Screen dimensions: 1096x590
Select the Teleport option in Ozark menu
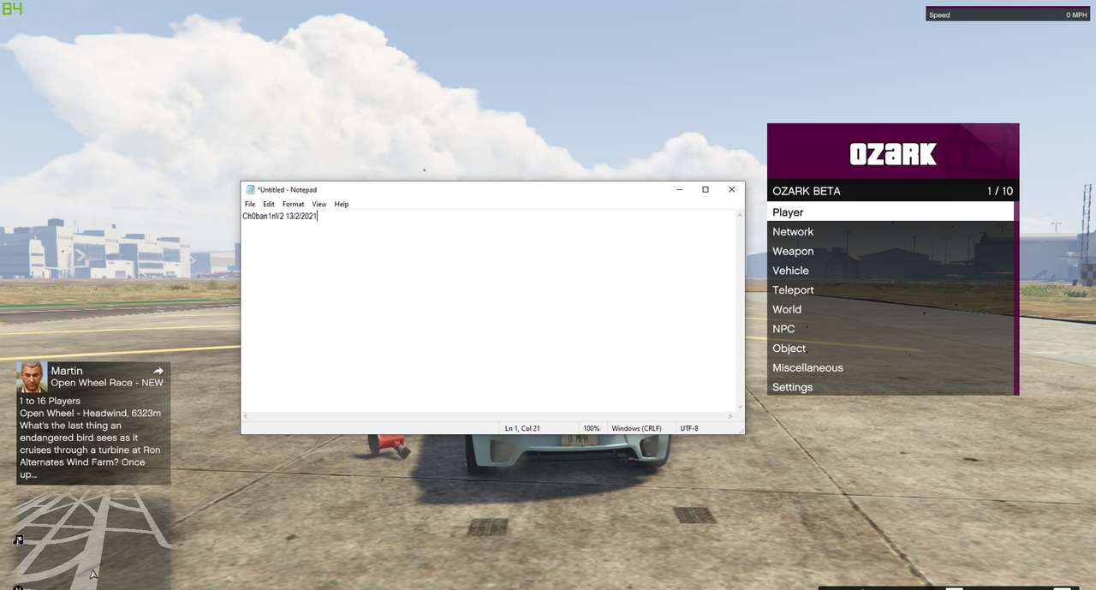[x=890, y=289]
